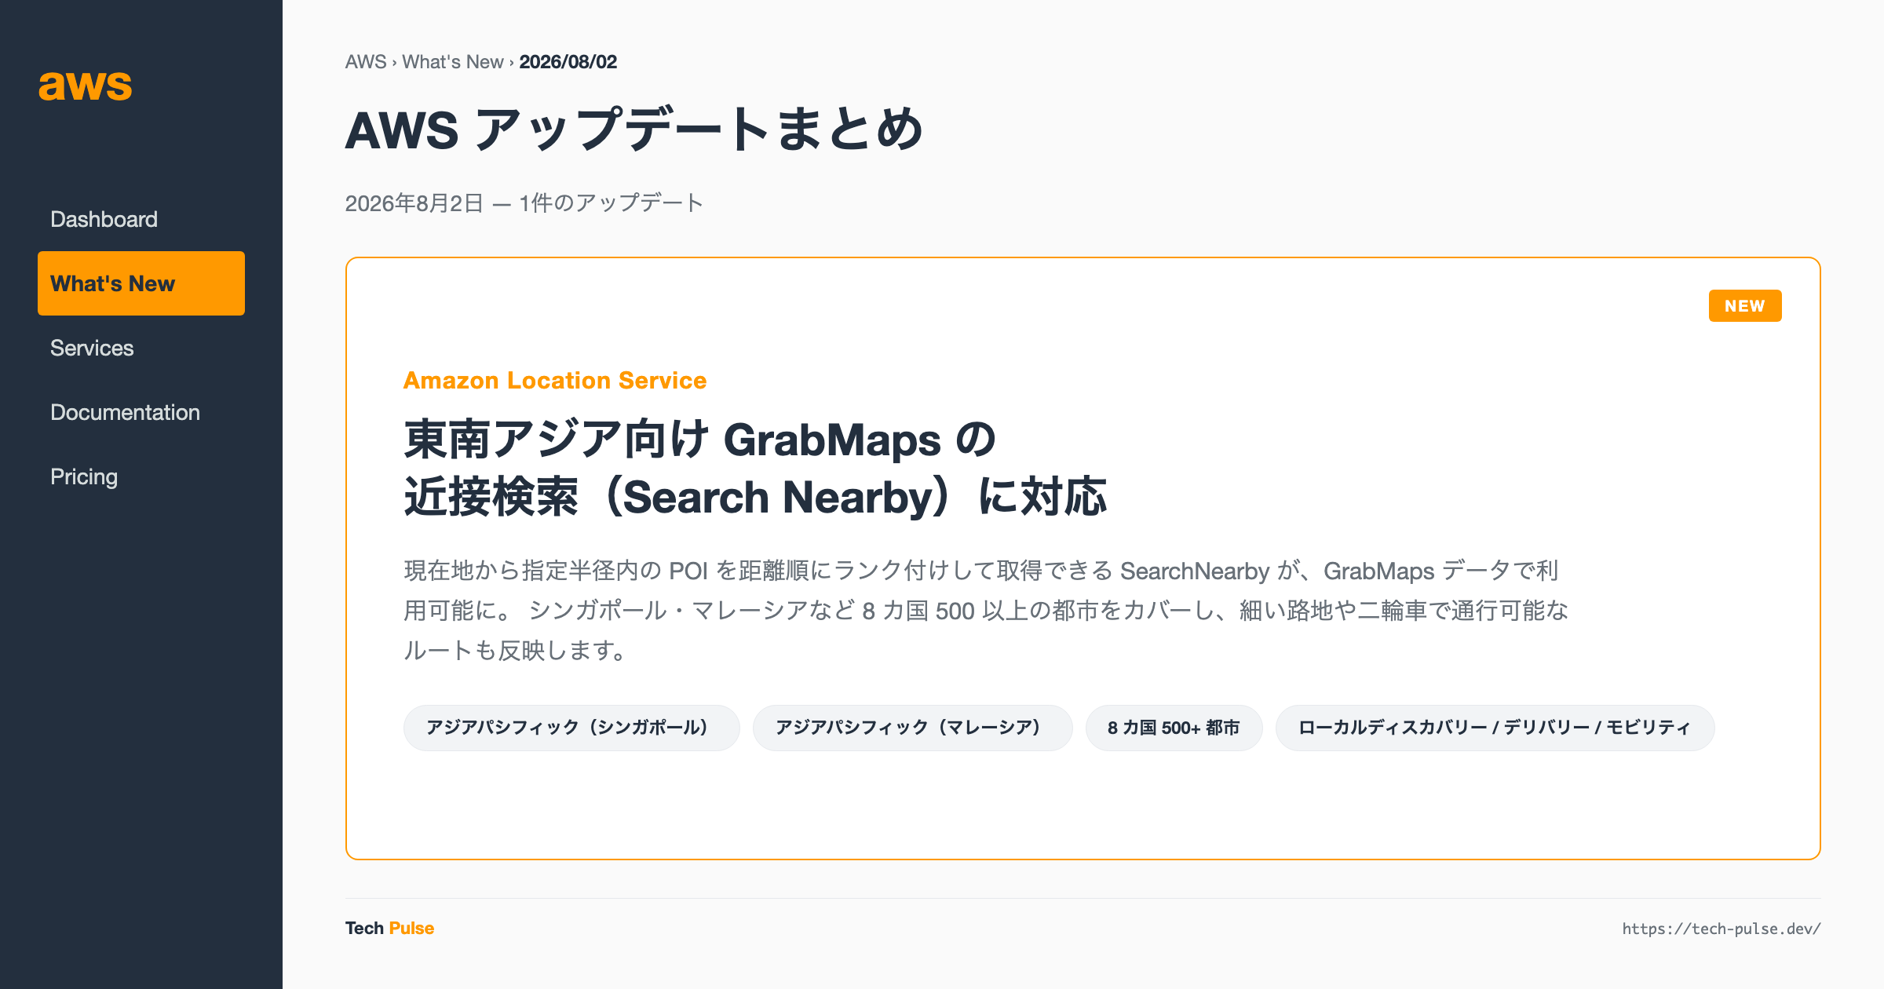Click the AWS breadcrumb link

[366, 62]
